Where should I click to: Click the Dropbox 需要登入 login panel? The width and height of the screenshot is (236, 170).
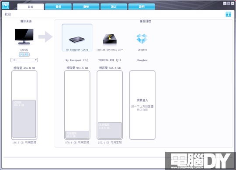click(x=142, y=105)
